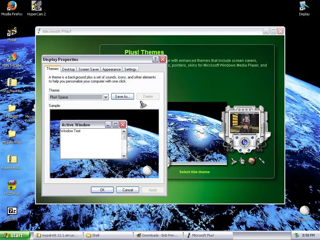Click OK in Display Properties
The image size is (320, 240).
[102, 190]
